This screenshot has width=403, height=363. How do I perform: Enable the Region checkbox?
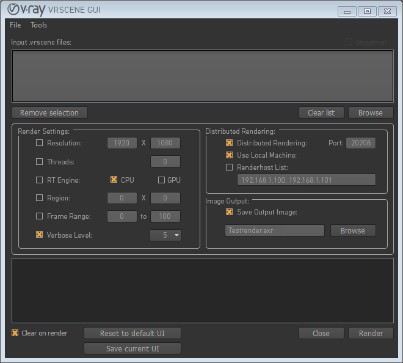pos(39,198)
